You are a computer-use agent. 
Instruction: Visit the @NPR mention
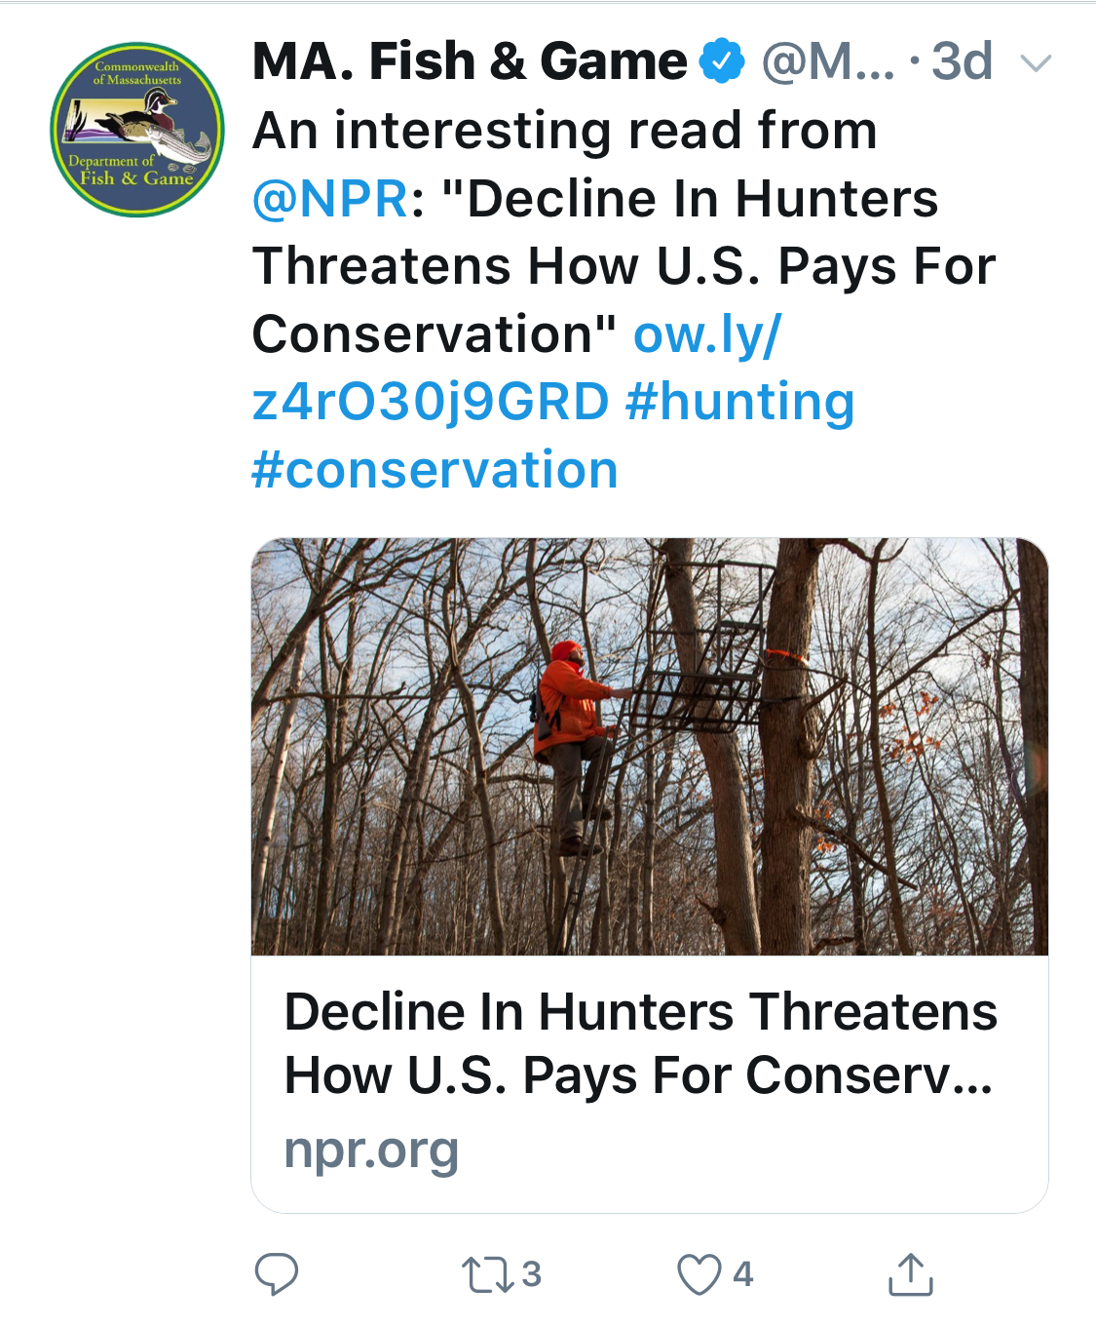coord(330,199)
